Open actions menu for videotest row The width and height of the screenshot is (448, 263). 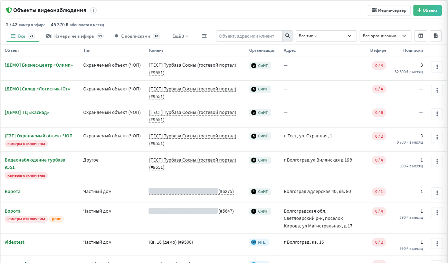click(x=437, y=244)
